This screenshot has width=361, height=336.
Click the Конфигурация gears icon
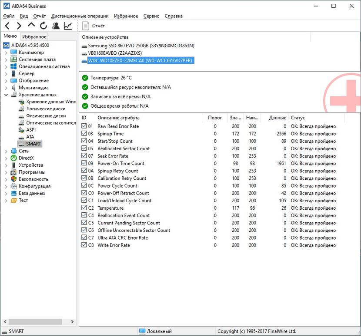(x=14, y=186)
